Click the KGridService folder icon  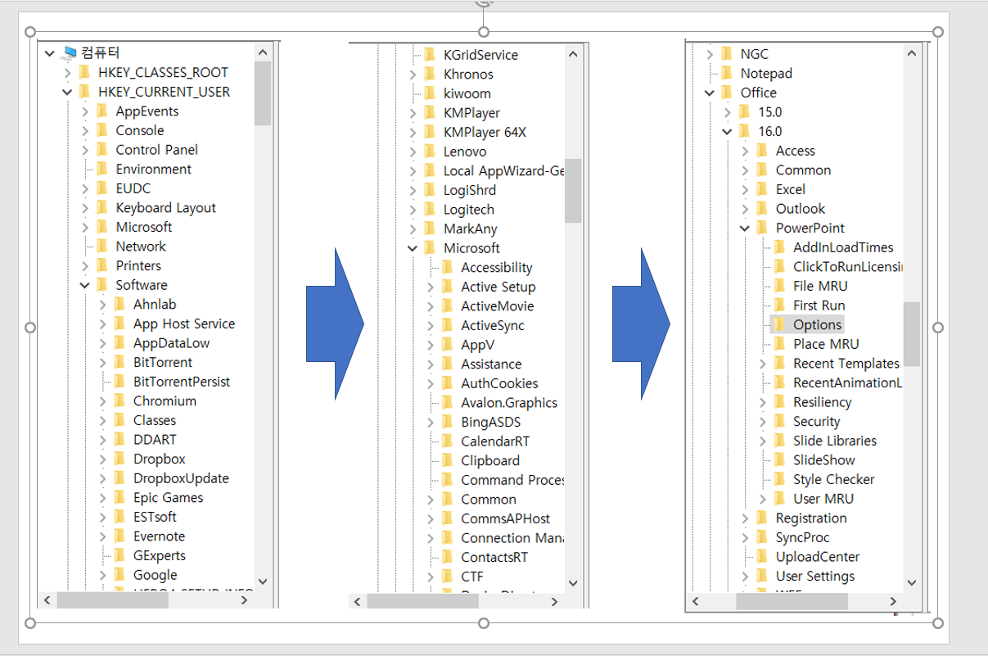coord(430,55)
